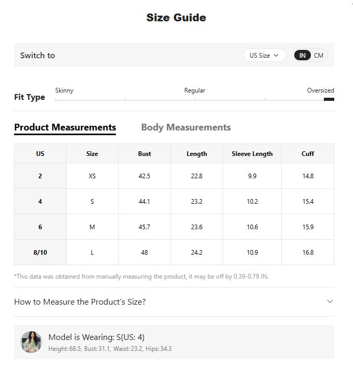
Task: Click the Regular label on Fit Type scale
Action: point(194,90)
